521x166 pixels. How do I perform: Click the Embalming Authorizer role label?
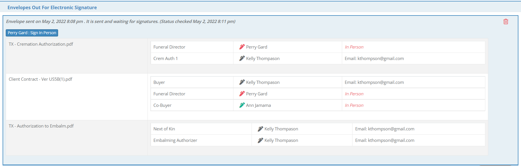(175, 140)
